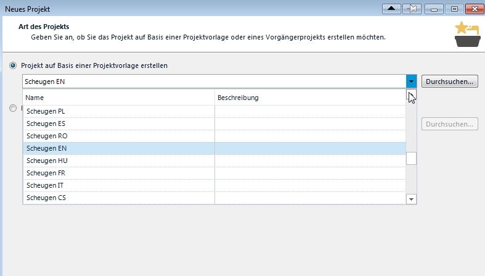The image size is (485, 276).
Task: Choose Scheugen HU template entry
Action: [214, 161]
